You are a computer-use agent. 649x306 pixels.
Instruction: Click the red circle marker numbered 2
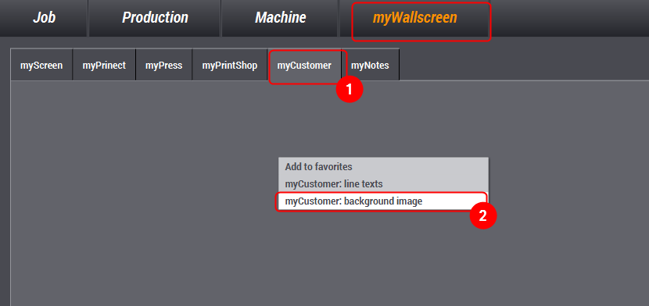[x=482, y=215]
